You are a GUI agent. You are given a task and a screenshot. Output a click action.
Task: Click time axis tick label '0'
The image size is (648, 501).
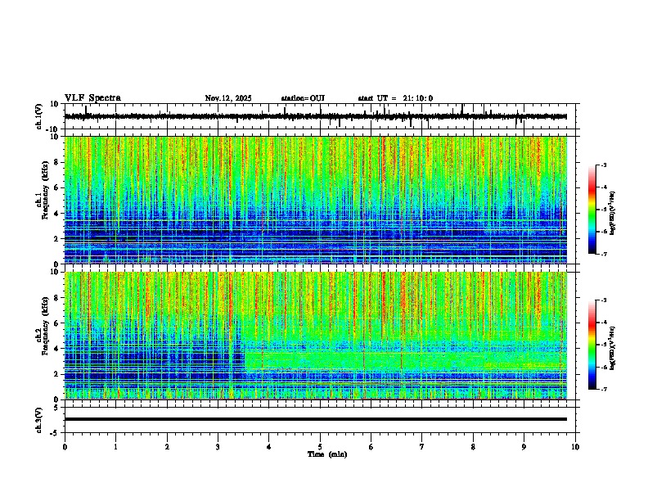click(x=65, y=447)
